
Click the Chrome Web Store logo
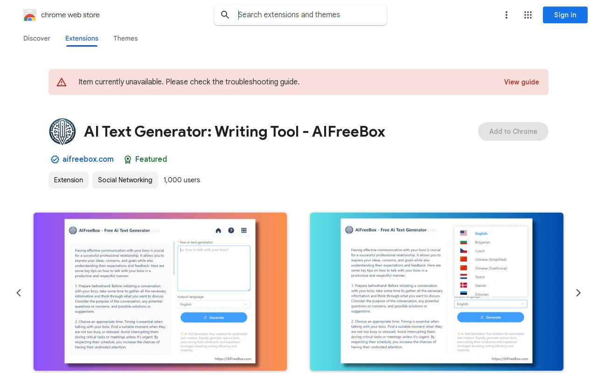pyautogui.click(x=30, y=15)
